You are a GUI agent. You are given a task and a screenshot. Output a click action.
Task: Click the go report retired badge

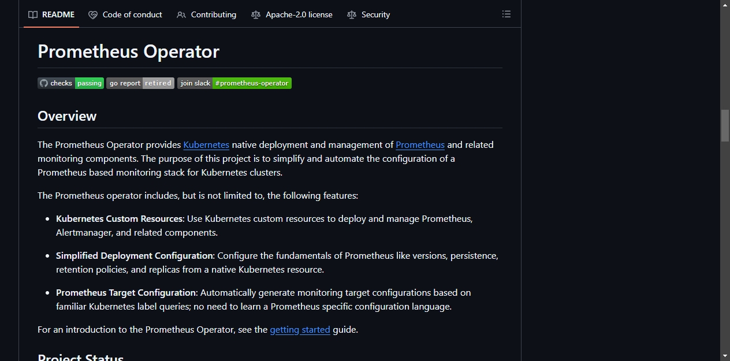coord(140,83)
